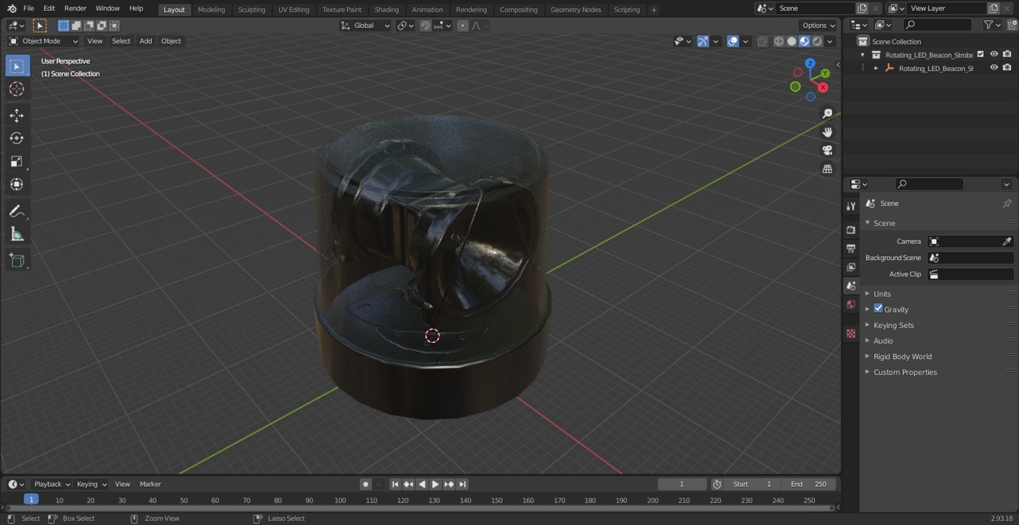This screenshot has width=1019, height=525.
Task: Click the zoom viewport magnifier icon
Action: coord(827,114)
